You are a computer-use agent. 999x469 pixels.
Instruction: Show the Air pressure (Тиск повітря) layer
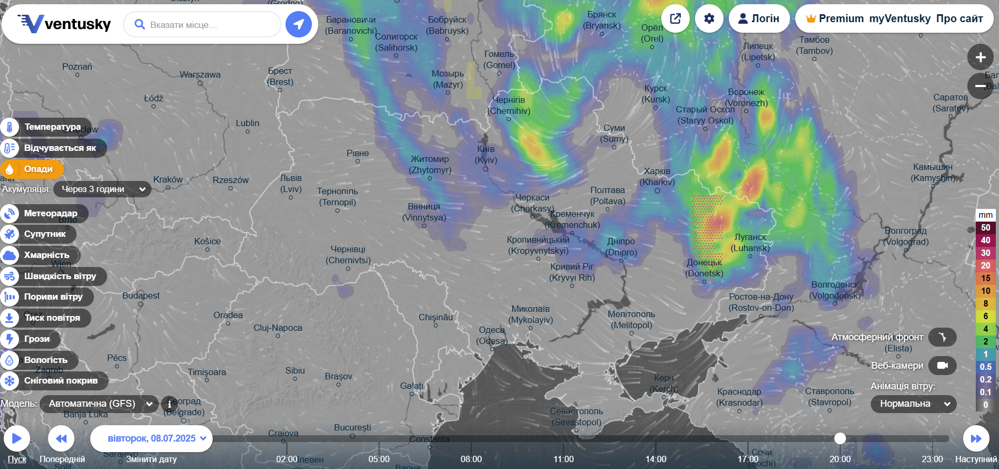click(x=52, y=318)
